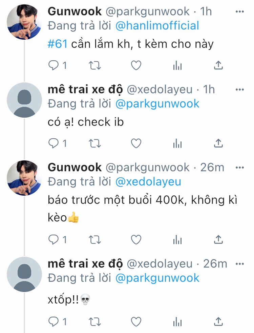
Task: Open the #61 hashtag link
Action: click(58, 44)
